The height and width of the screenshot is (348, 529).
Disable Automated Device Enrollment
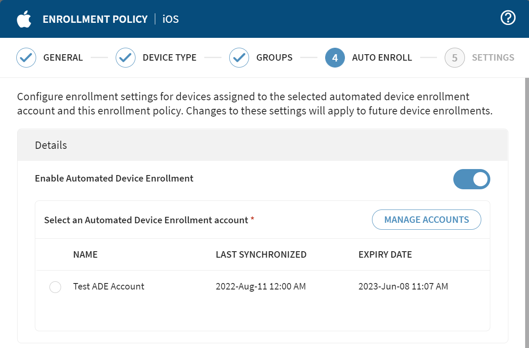(x=472, y=179)
